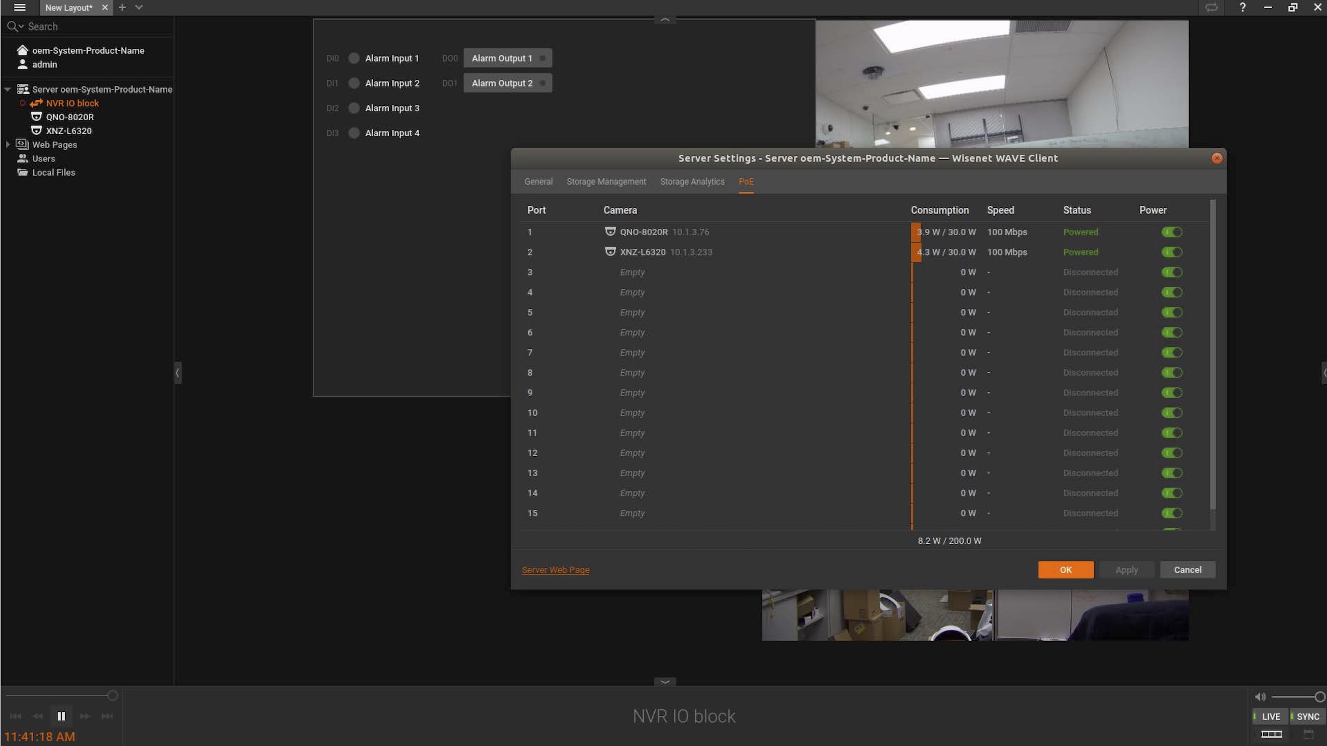
Task: Click the connection sync icon in title bar
Action: [x=1211, y=7]
